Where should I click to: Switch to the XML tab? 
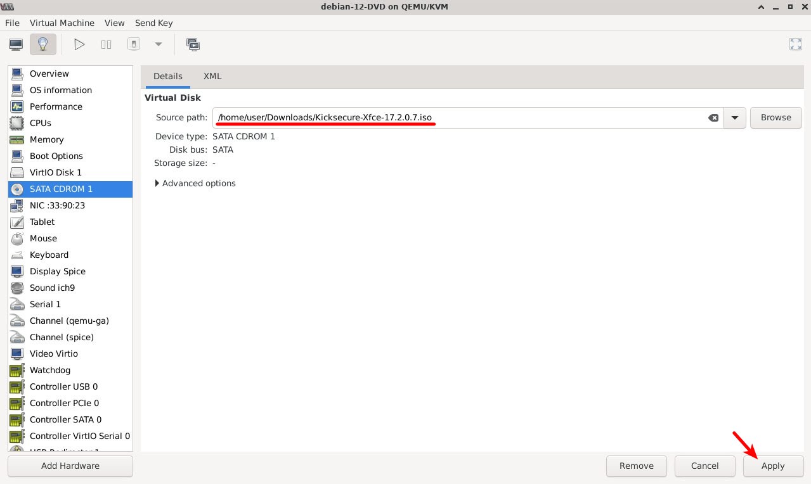click(x=212, y=76)
